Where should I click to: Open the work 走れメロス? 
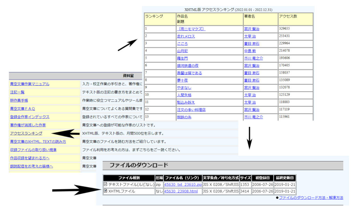point(186,36)
